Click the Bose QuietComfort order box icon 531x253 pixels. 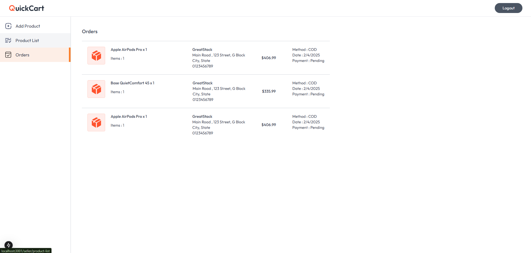click(96, 89)
